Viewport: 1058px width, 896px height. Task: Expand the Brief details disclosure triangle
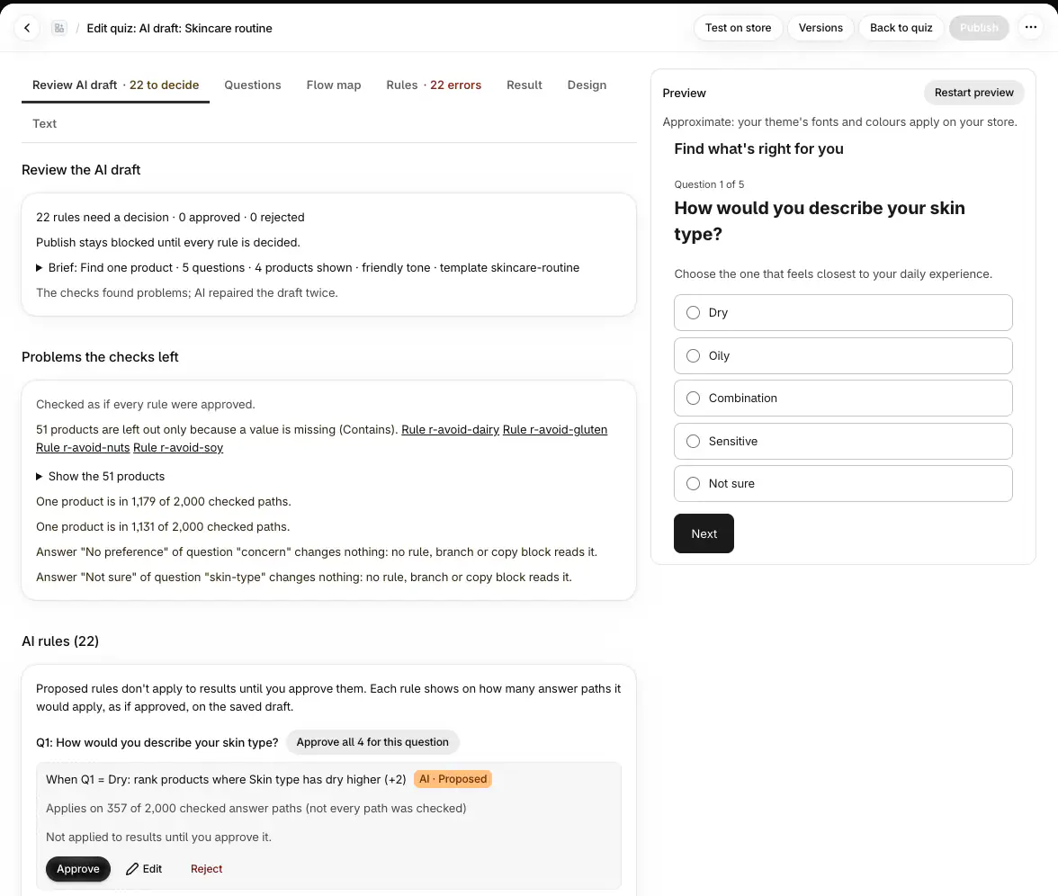[40, 268]
